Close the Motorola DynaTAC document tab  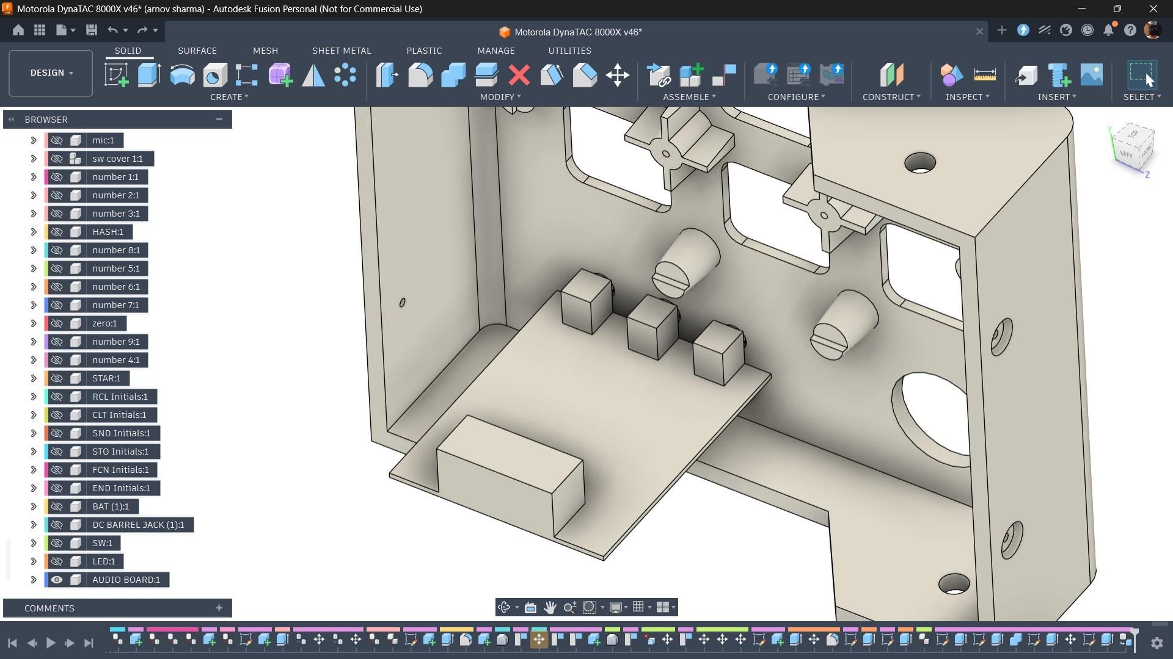click(979, 32)
